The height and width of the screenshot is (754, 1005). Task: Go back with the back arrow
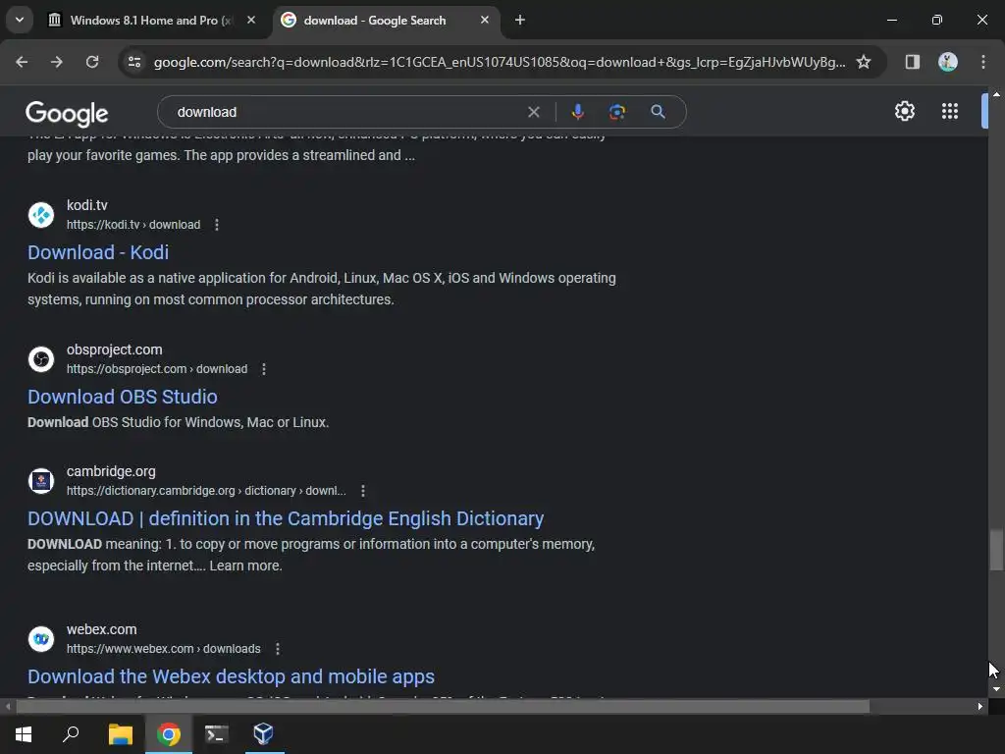[x=22, y=62]
